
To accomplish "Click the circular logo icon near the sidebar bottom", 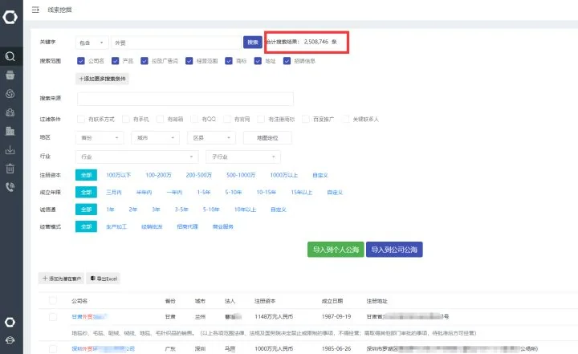I will [10, 322].
